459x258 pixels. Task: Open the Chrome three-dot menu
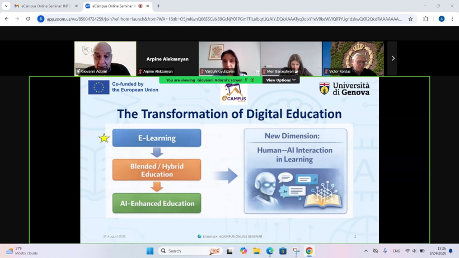click(x=452, y=18)
